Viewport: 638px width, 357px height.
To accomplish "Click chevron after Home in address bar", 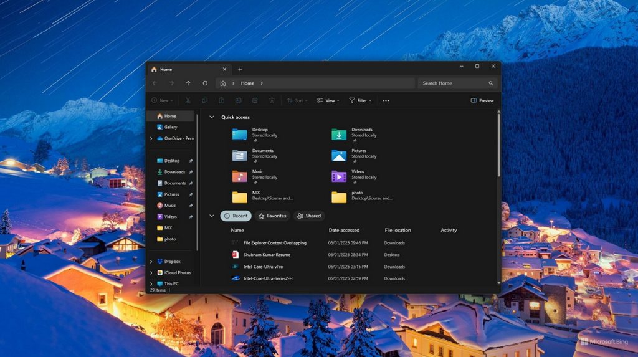I will [262, 83].
